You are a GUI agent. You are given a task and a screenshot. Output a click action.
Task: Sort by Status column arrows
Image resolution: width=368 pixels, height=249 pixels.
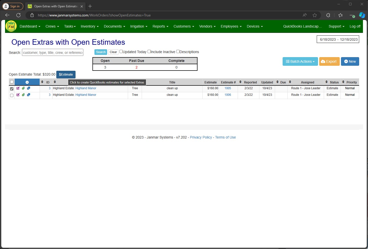327,82
